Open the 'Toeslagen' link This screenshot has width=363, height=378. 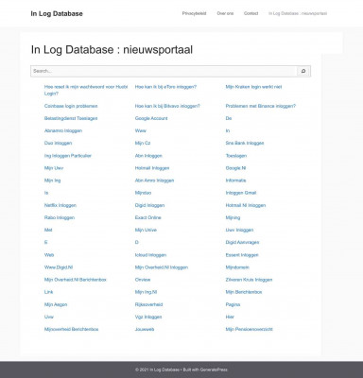coord(236,156)
